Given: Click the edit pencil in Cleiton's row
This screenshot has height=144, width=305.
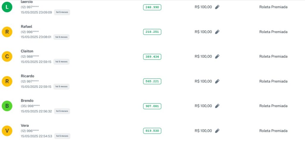Looking at the screenshot, I should click(x=217, y=57).
